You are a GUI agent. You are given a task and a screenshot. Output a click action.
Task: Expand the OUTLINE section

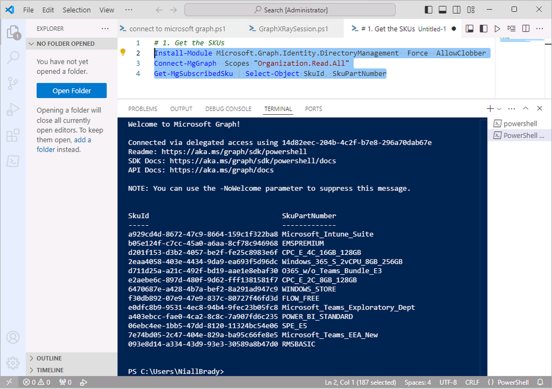pos(71,358)
